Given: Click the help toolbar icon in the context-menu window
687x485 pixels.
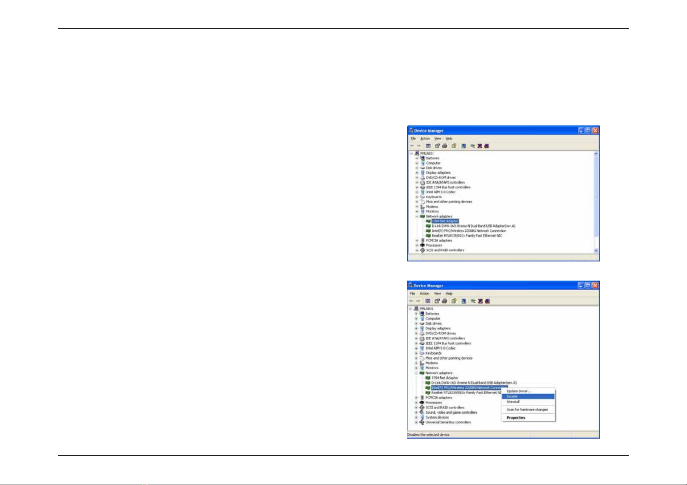Looking at the screenshot, I should tap(454, 301).
